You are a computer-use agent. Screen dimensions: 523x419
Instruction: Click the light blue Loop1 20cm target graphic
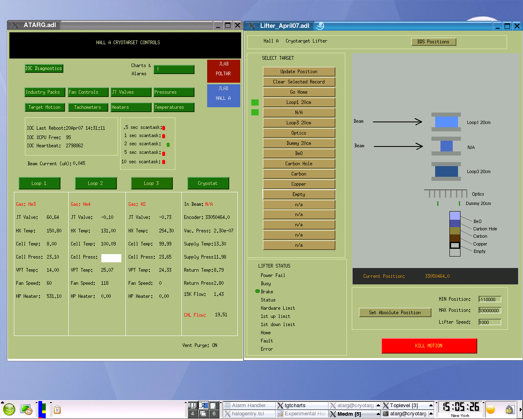[446, 122]
